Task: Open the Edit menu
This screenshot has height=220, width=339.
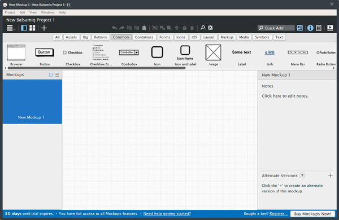Action: 22,12
